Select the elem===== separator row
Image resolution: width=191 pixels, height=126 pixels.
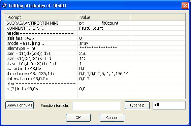pyautogui.click(x=41, y=84)
